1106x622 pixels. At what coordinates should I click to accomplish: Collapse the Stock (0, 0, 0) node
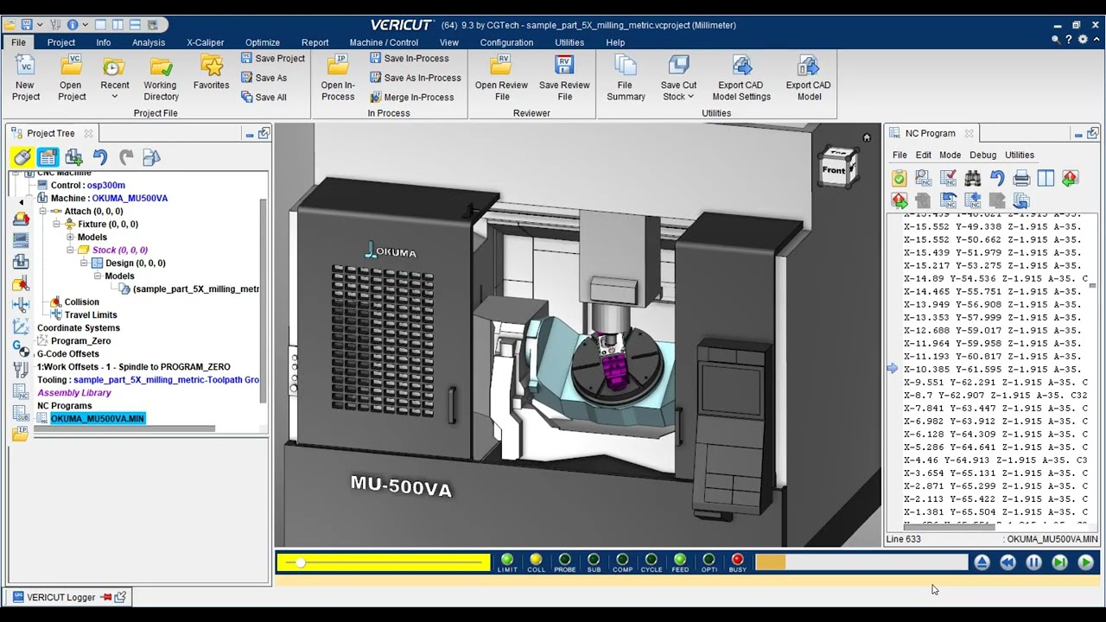coord(70,250)
